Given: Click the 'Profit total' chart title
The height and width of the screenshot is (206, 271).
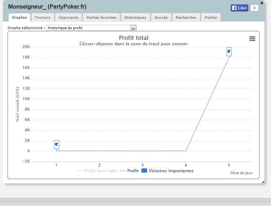Looking at the screenshot, I should coord(134,38).
